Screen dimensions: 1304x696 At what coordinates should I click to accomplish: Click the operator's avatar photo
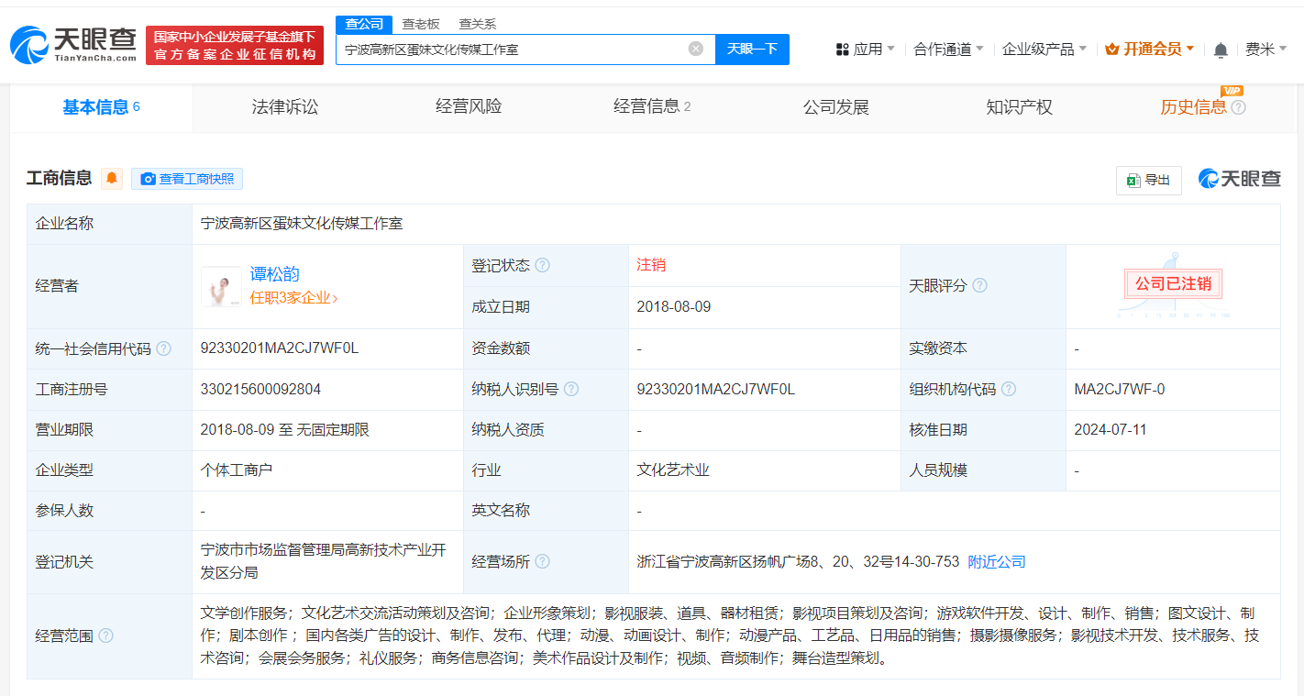(221, 286)
